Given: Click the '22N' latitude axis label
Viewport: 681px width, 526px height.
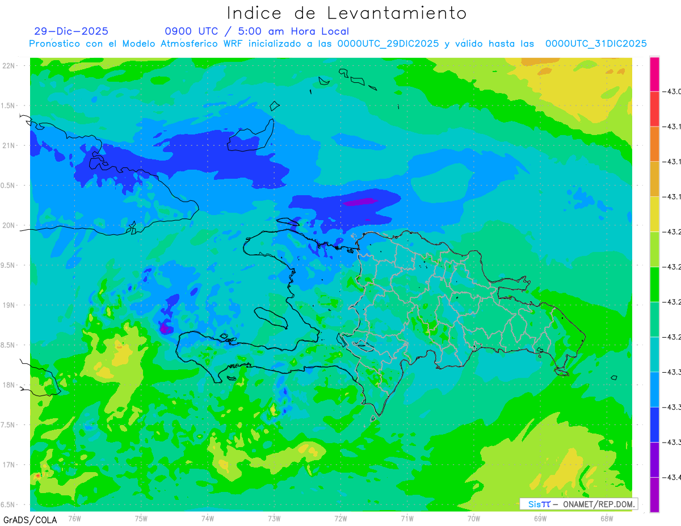Looking at the screenshot, I should pyautogui.click(x=10, y=66).
